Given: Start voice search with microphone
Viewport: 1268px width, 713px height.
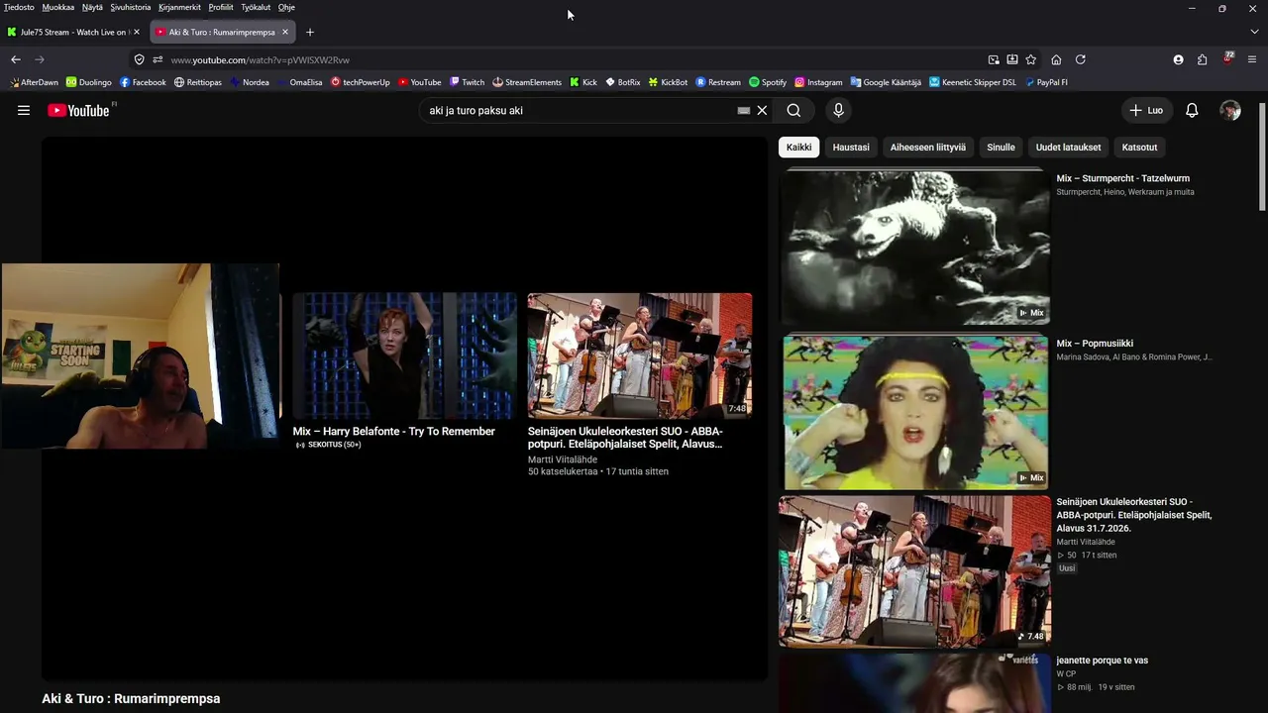Looking at the screenshot, I should click(x=838, y=110).
